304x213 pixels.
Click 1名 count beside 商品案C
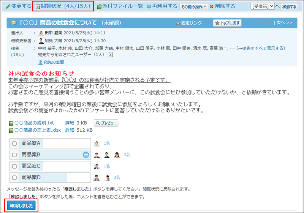coord(107,166)
